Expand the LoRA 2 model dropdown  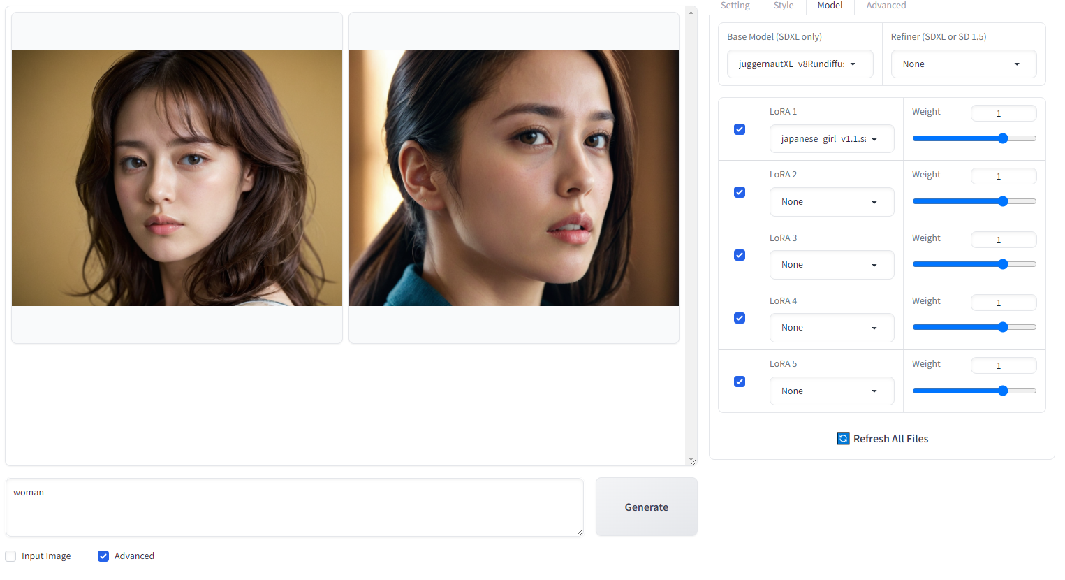tap(831, 201)
